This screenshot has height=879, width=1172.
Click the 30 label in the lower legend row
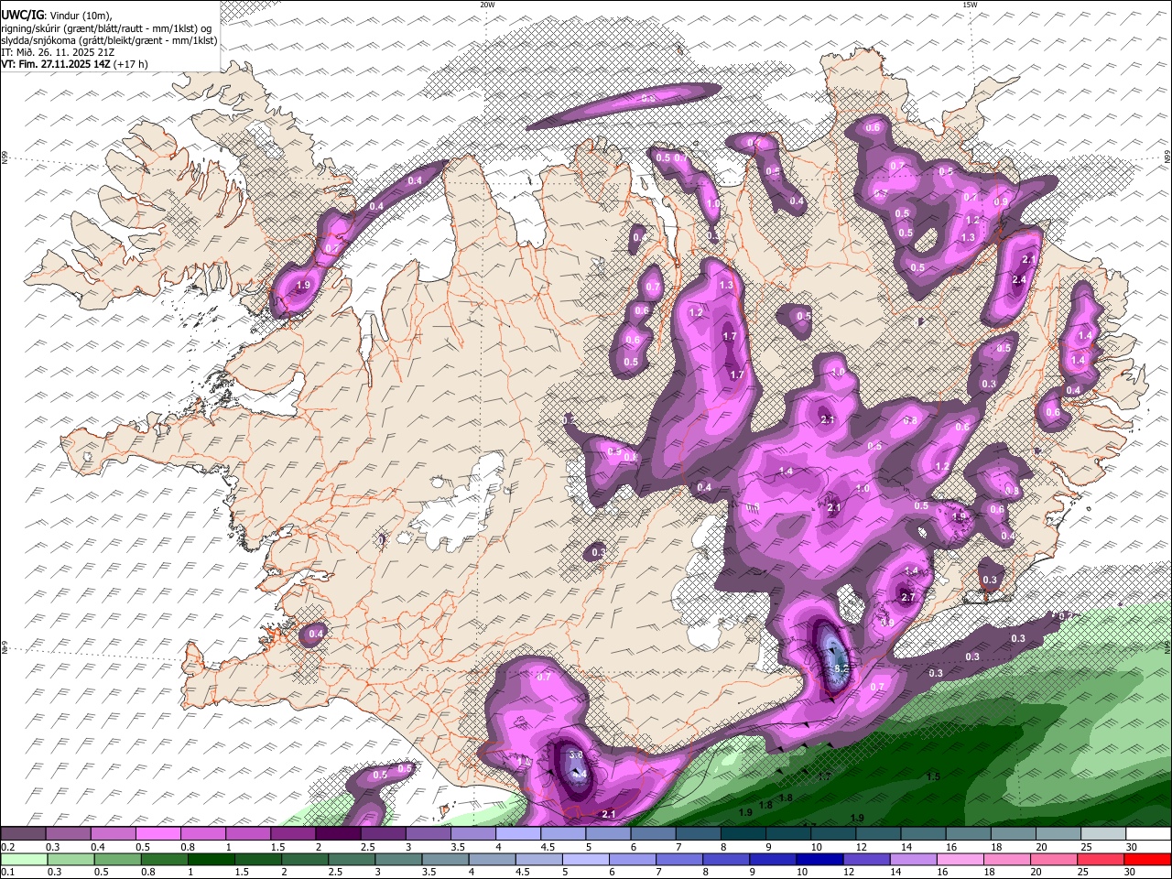tap(1131, 872)
